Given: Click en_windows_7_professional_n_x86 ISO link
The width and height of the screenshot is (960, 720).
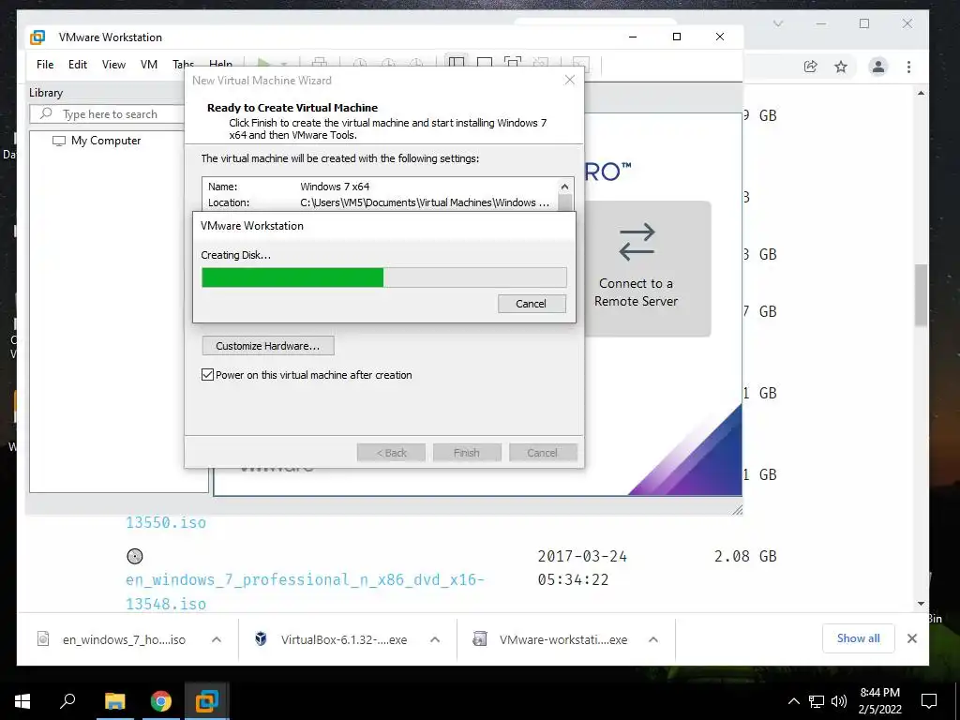Looking at the screenshot, I should pyautogui.click(x=305, y=592).
